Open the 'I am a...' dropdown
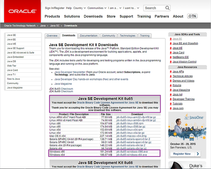The width and height of the screenshot is (211, 169). (x=115, y=8)
